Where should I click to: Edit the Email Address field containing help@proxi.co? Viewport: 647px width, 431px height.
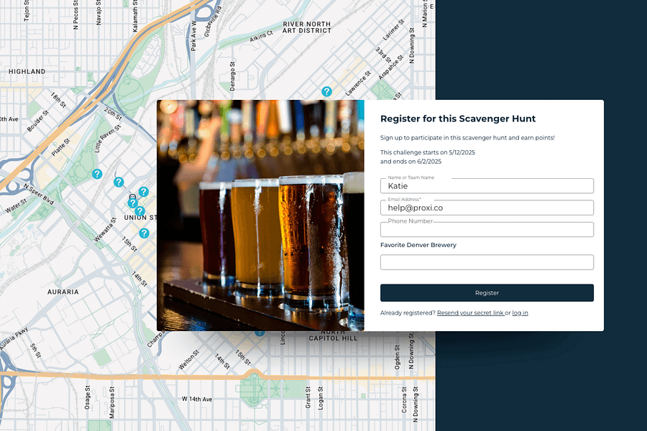point(487,208)
